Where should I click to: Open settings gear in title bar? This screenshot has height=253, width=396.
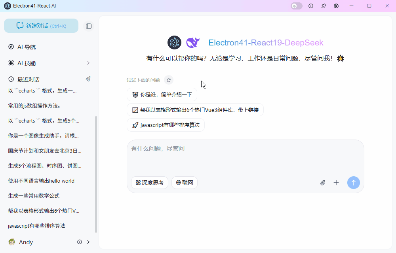click(x=336, y=6)
